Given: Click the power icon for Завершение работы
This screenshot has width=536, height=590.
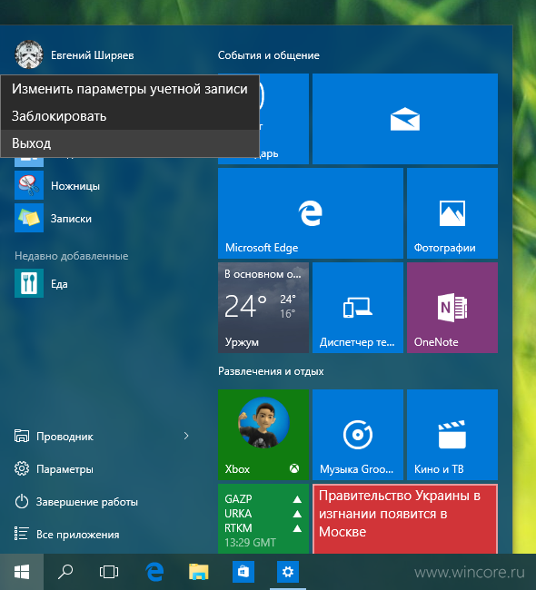Looking at the screenshot, I should point(22,502).
